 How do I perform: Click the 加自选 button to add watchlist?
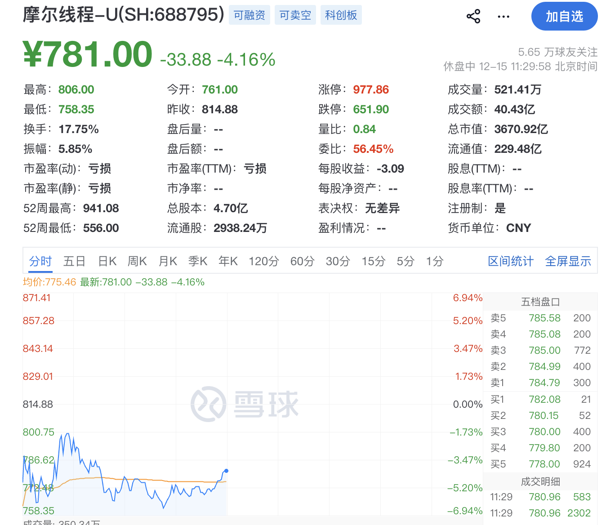pos(564,16)
